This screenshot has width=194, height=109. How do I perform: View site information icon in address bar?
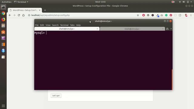point(29,15)
